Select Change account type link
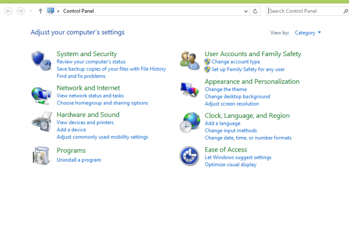This screenshot has width=349, height=242. 236,62
